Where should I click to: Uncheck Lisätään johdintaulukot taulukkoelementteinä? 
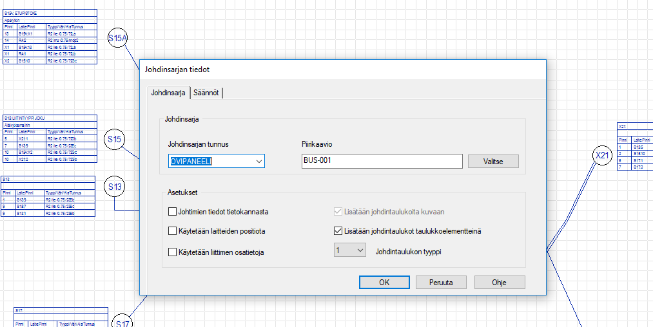click(338, 230)
